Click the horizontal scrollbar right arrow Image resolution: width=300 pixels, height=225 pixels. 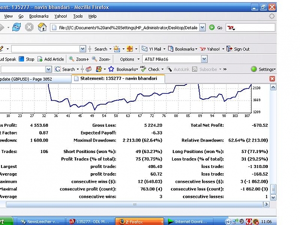(266, 204)
